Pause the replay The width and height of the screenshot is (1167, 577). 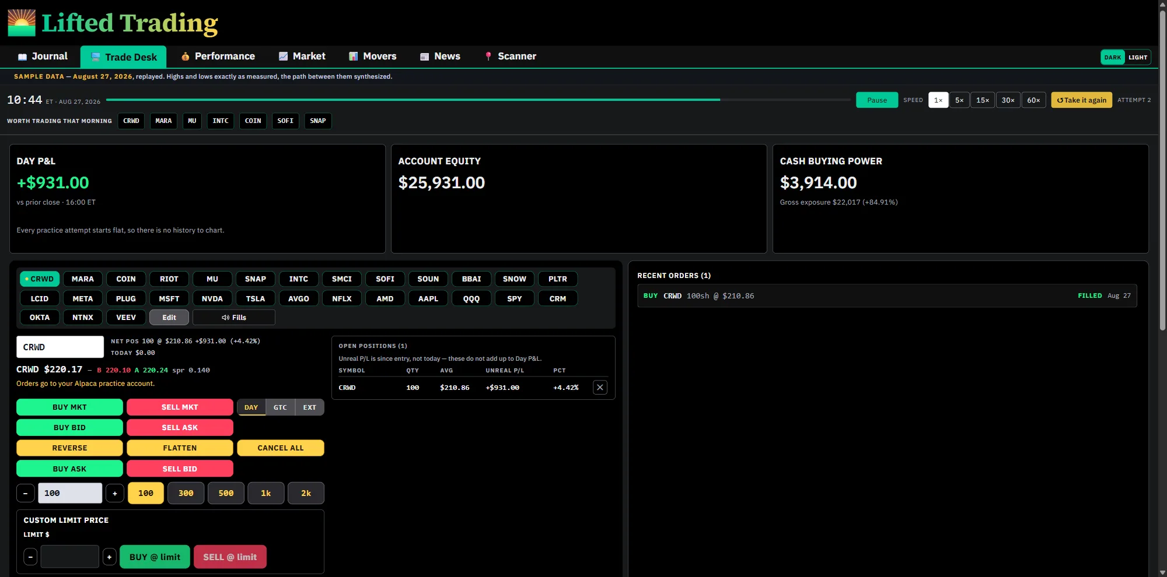coord(877,100)
